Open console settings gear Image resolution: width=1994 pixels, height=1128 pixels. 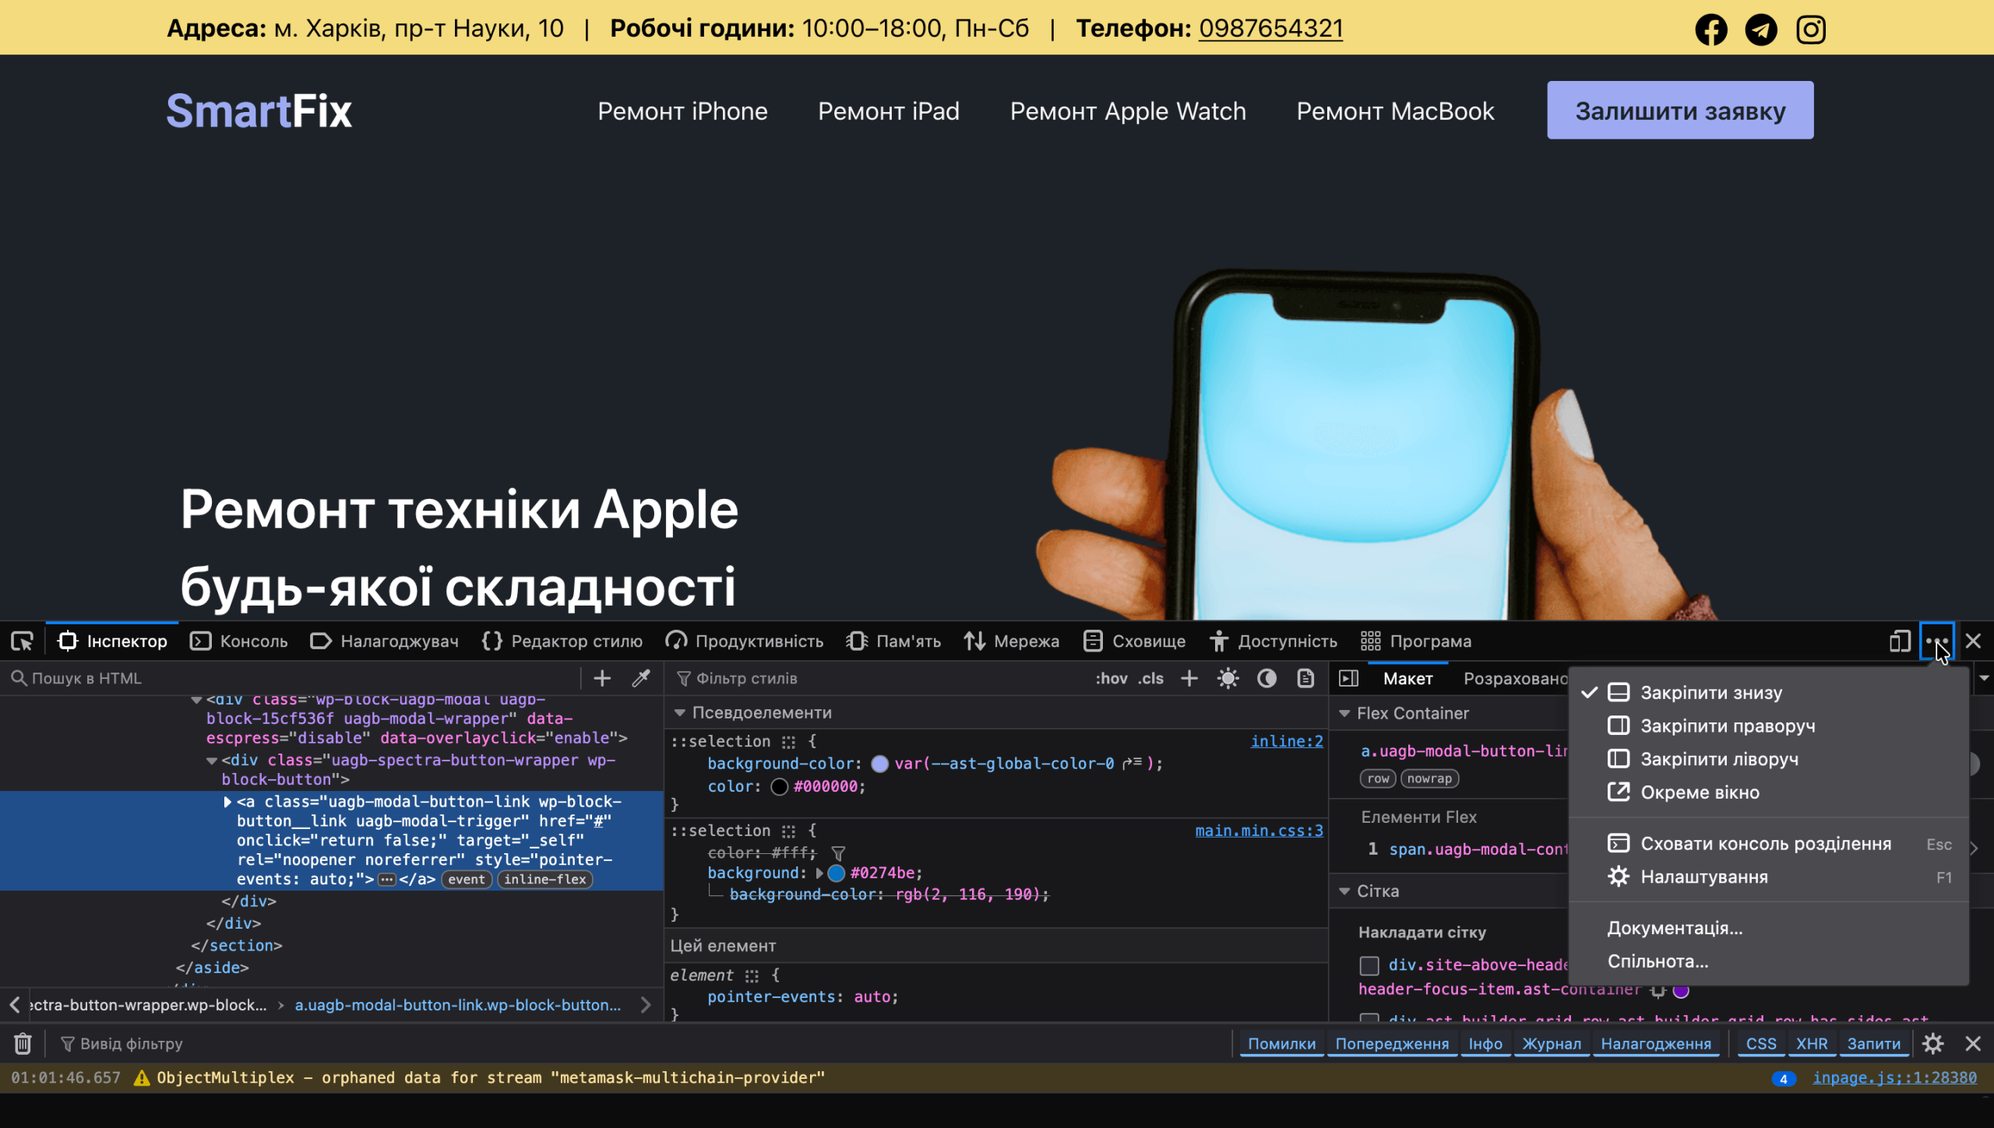click(x=1932, y=1043)
